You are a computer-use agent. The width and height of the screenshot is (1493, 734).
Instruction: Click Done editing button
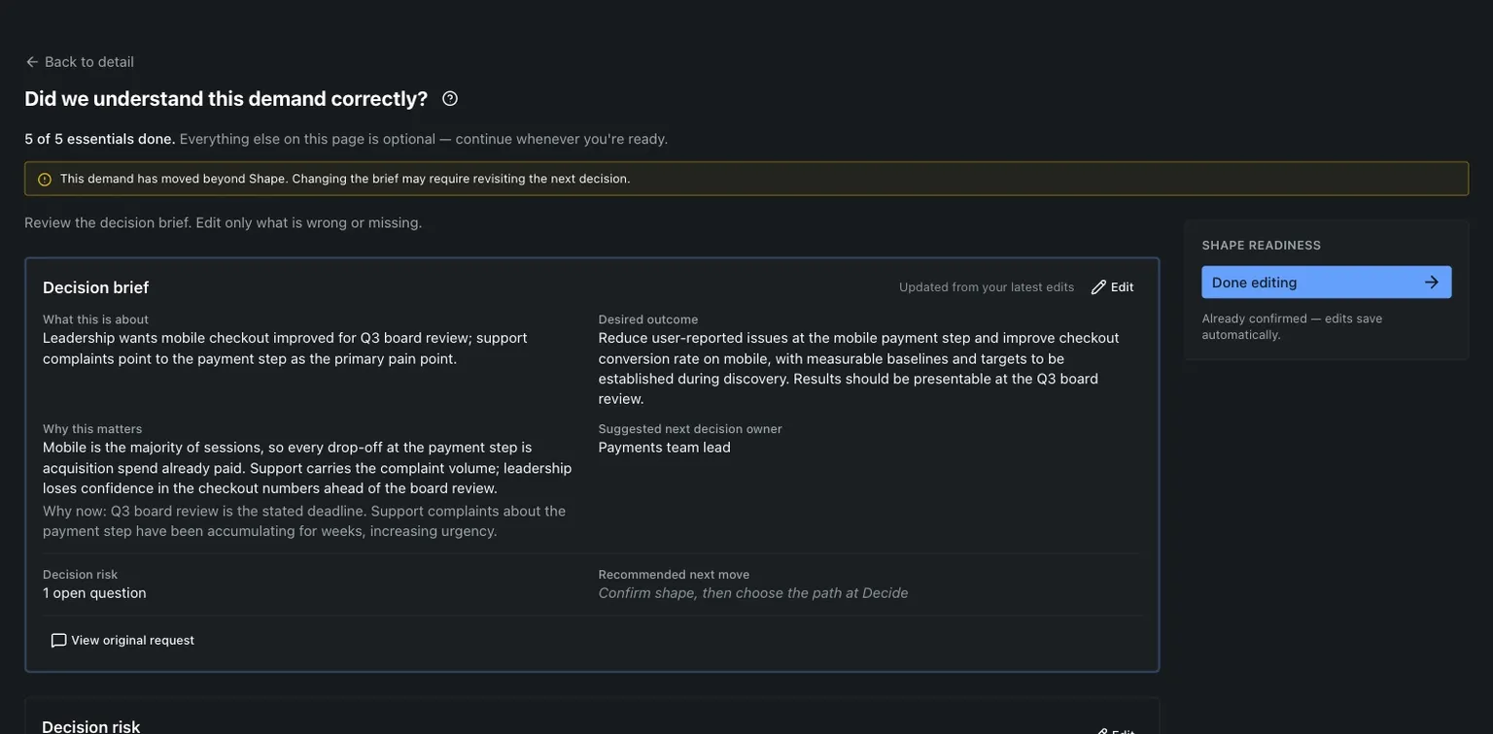pos(1326,283)
